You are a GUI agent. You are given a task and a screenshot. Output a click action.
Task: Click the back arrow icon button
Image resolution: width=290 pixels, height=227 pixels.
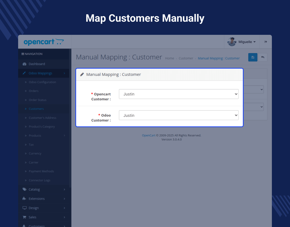[263, 57]
